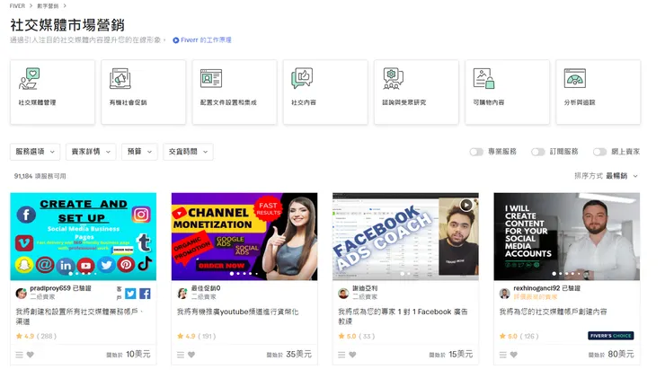Click the Fiverr's Choice badge
Viewport: 665px width, 378px height.
coord(611,336)
